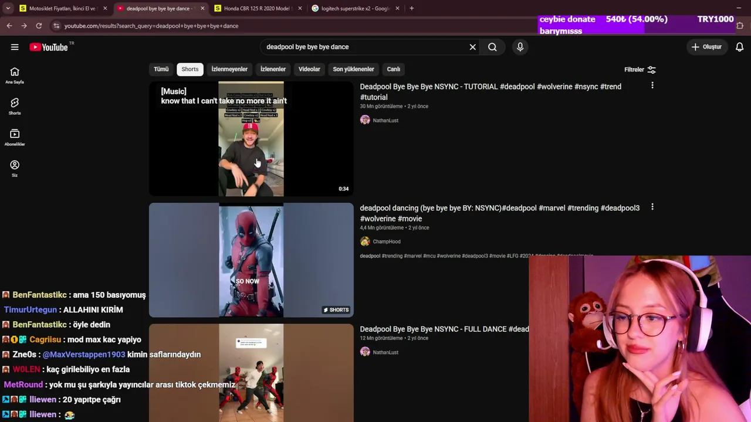This screenshot has width=751, height=422.
Task: Open Shorts in the left sidebar
Action: click(x=15, y=107)
